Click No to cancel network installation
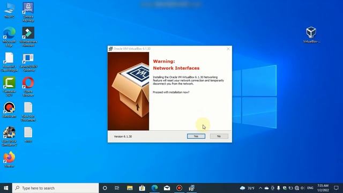The width and height of the screenshot is (343, 193). 219,136
